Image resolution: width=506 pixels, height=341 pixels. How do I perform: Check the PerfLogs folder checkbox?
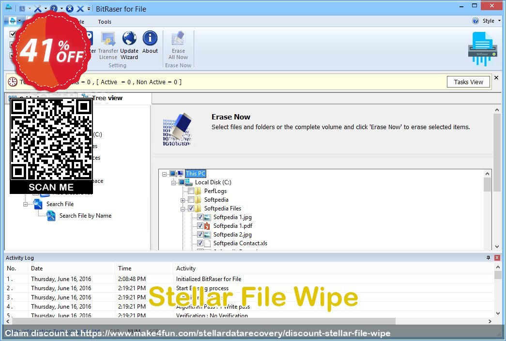[191, 191]
